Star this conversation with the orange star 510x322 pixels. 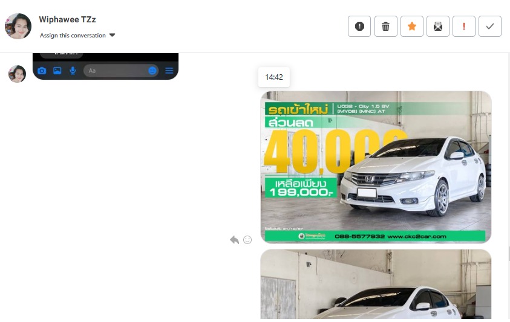tap(412, 27)
